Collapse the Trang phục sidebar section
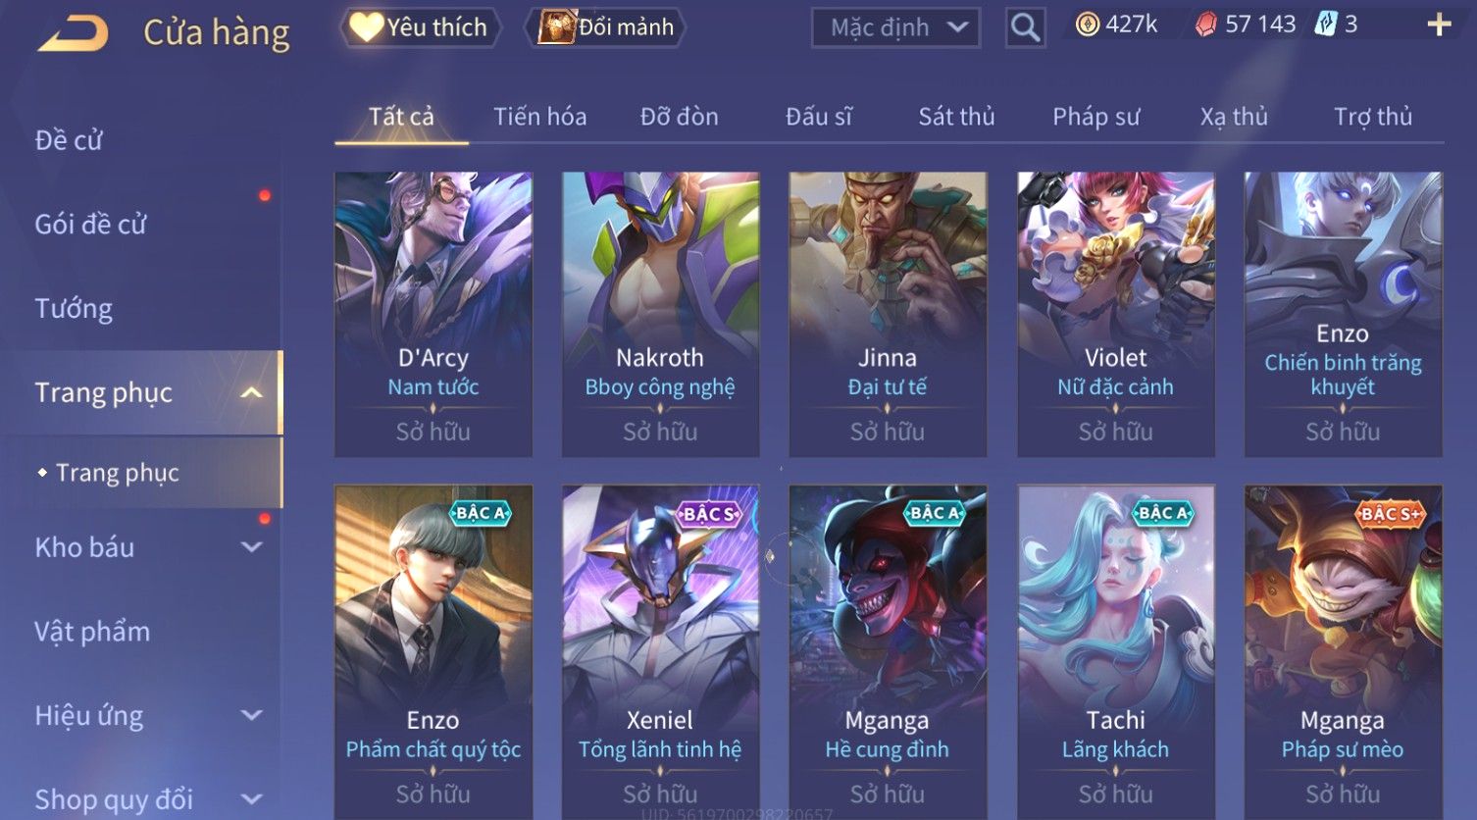Screen dimensions: 1477x820 click(x=252, y=393)
